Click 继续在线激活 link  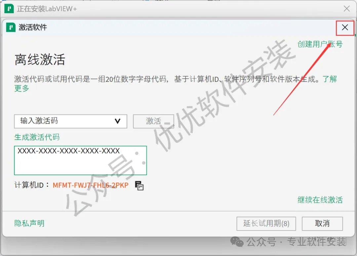coord(320,200)
